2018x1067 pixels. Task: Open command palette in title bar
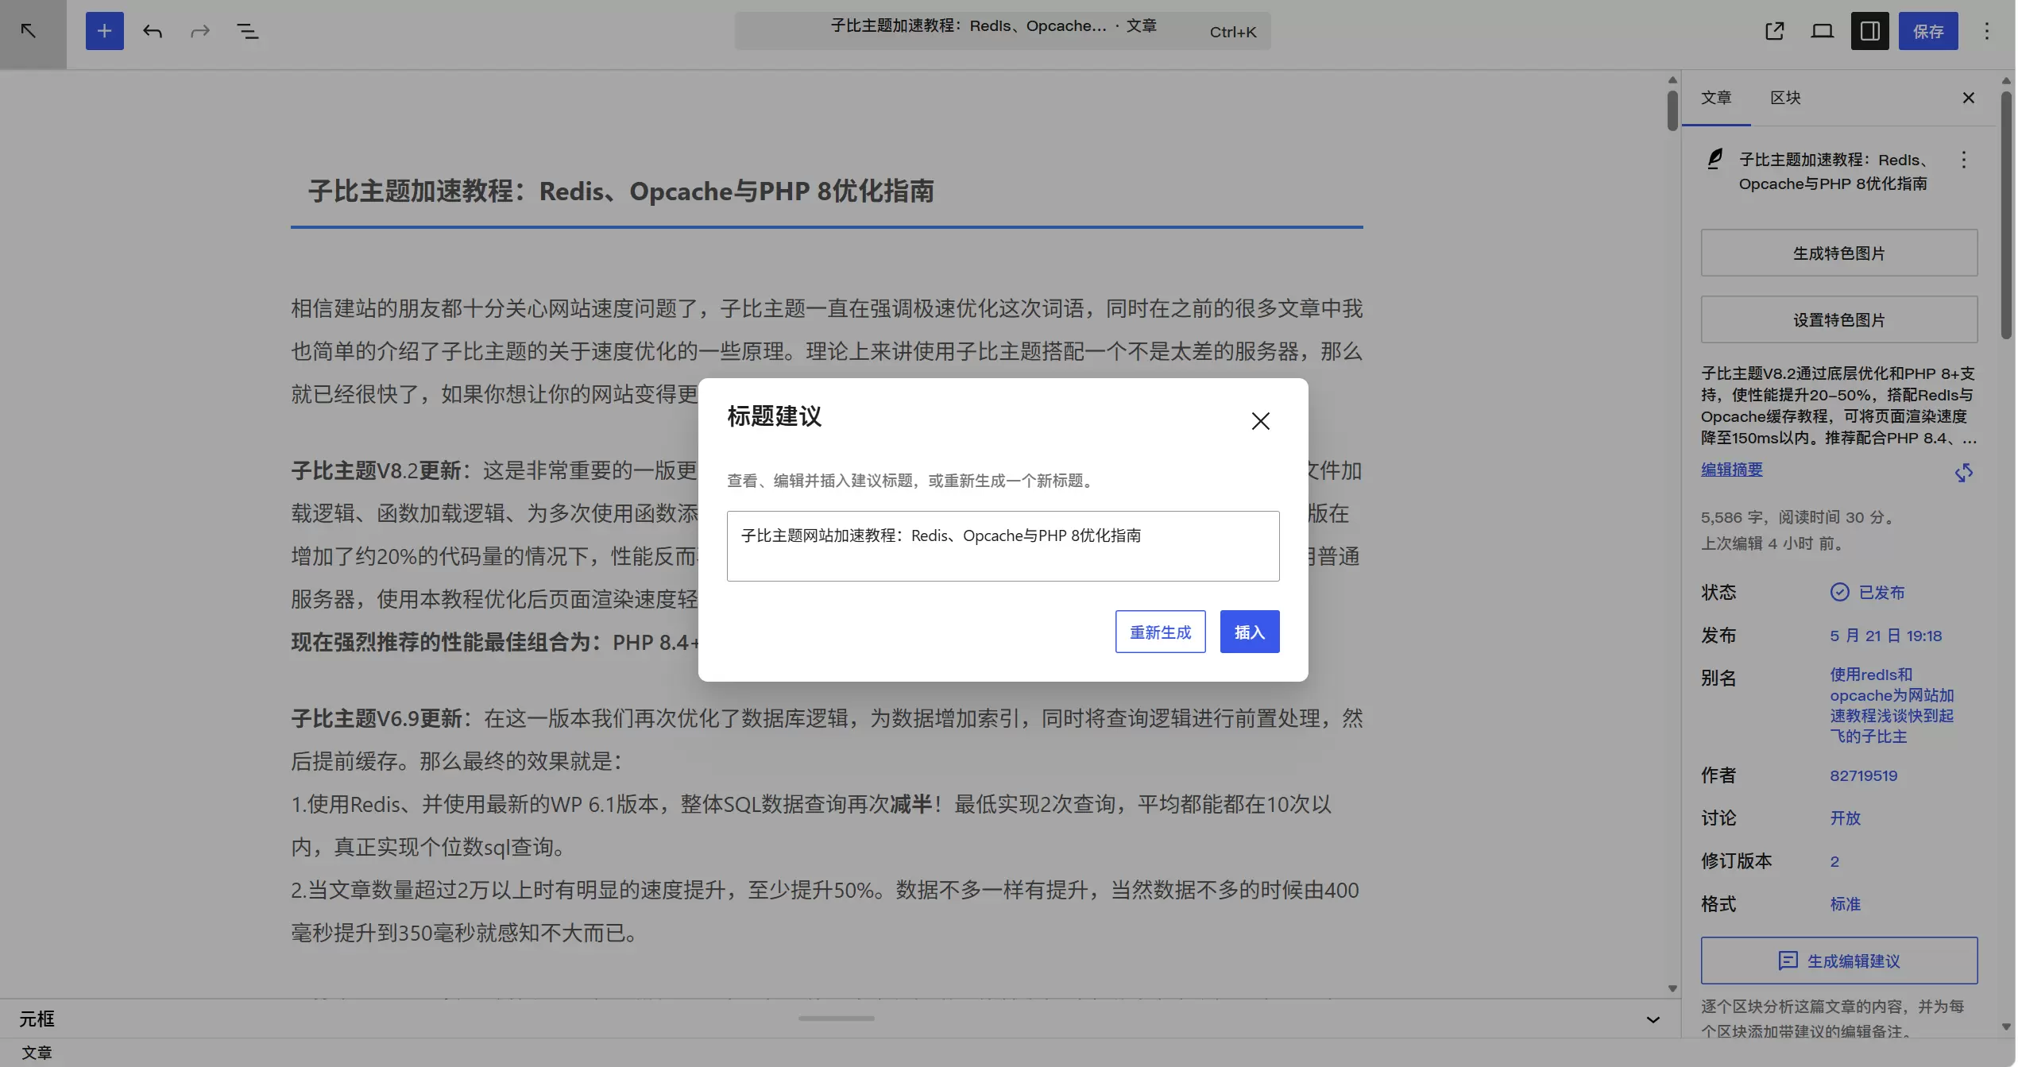coord(1003,31)
